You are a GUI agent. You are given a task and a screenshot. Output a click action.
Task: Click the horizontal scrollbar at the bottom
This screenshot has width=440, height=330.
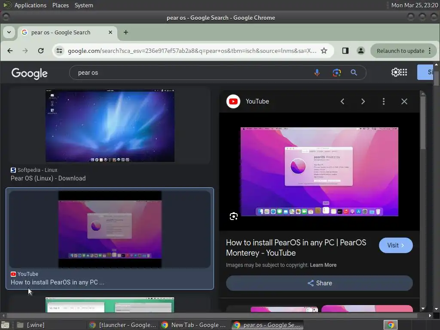pyautogui.click(x=212, y=316)
